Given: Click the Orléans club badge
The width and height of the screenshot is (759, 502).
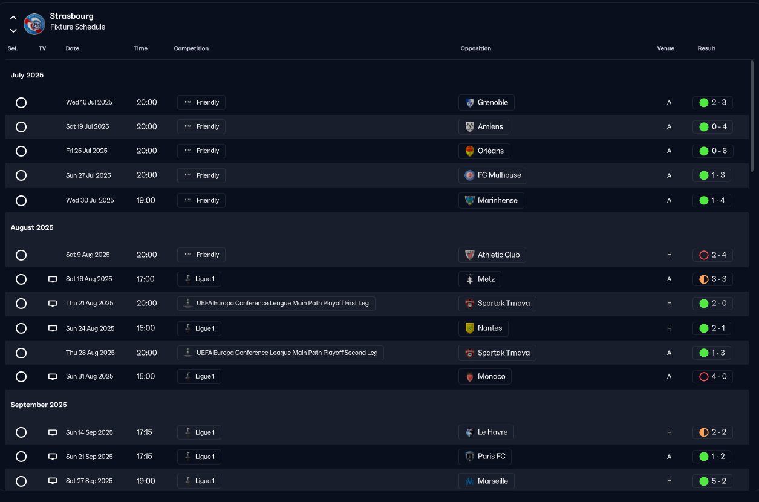Looking at the screenshot, I should point(469,151).
